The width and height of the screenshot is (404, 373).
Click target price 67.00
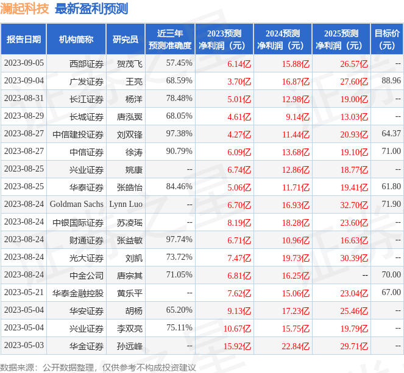(391, 293)
